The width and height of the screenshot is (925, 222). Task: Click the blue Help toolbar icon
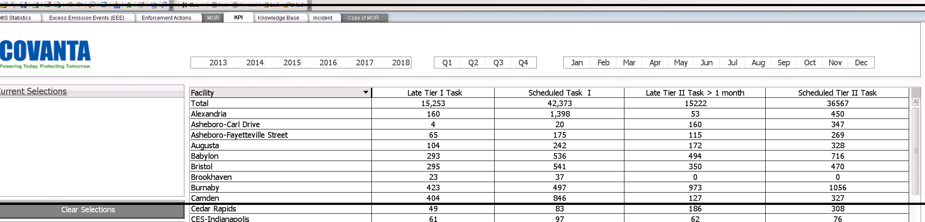coord(153,5)
